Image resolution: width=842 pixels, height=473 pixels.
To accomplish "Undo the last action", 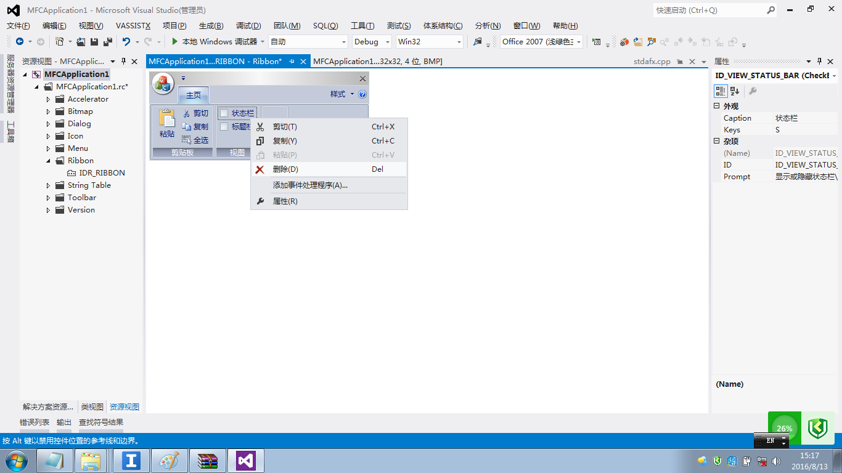I will (x=126, y=42).
